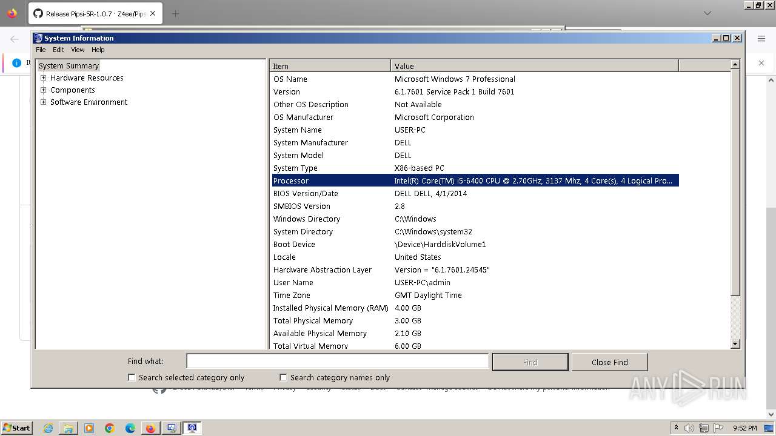The width and height of the screenshot is (776, 436).
Task: Dismiss the Firefox notification bar
Action: (761, 62)
